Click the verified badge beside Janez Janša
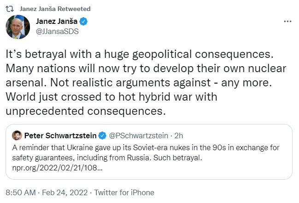Image resolution: width=299 pixels, height=203 pixels. 82,21
